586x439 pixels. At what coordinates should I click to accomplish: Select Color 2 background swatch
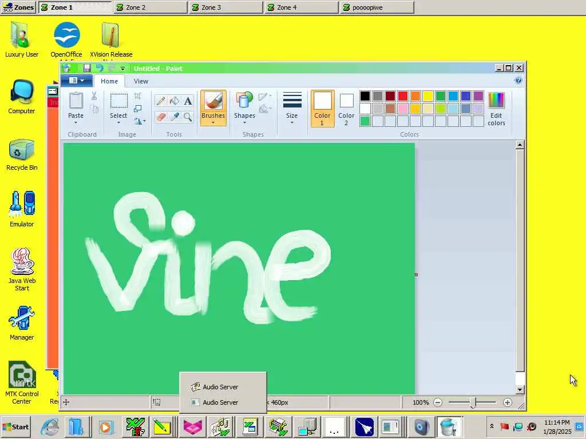click(x=346, y=108)
